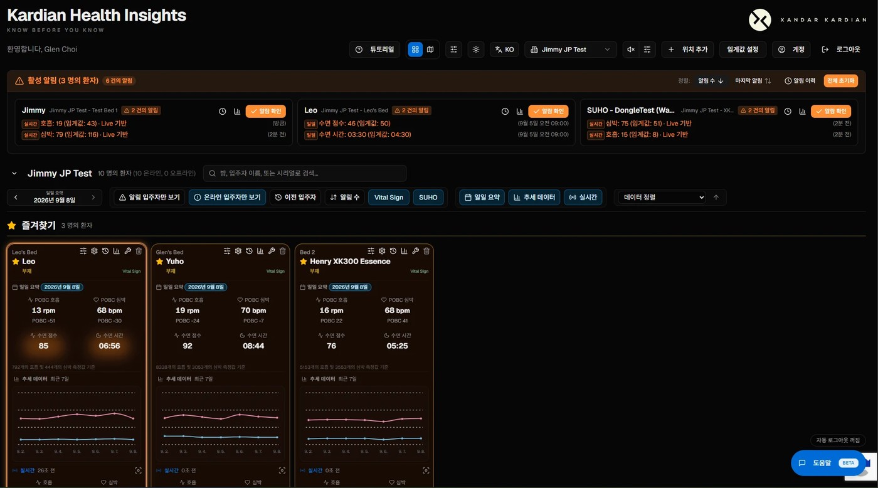This screenshot has height=488, width=878.
Task: Open the '도움말 BETA' help chat
Action: pyautogui.click(x=828, y=463)
